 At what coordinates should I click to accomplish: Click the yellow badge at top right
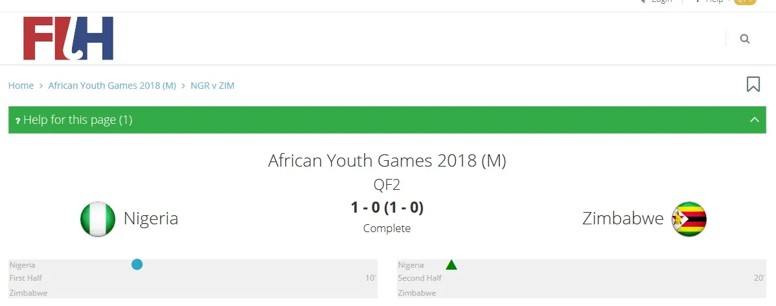(746, 2)
